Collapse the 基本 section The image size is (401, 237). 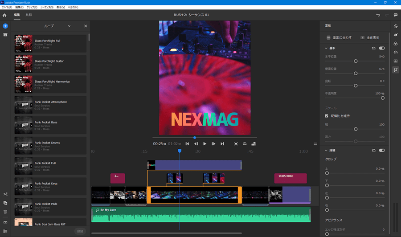point(326,48)
